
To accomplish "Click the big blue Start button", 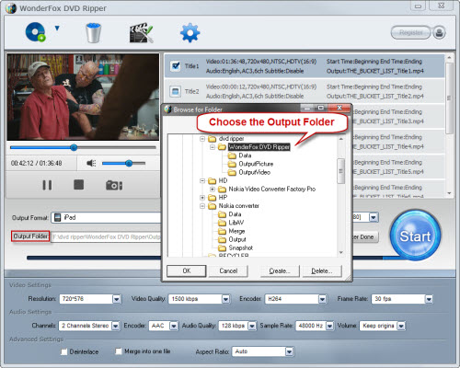I will pos(416,236).
